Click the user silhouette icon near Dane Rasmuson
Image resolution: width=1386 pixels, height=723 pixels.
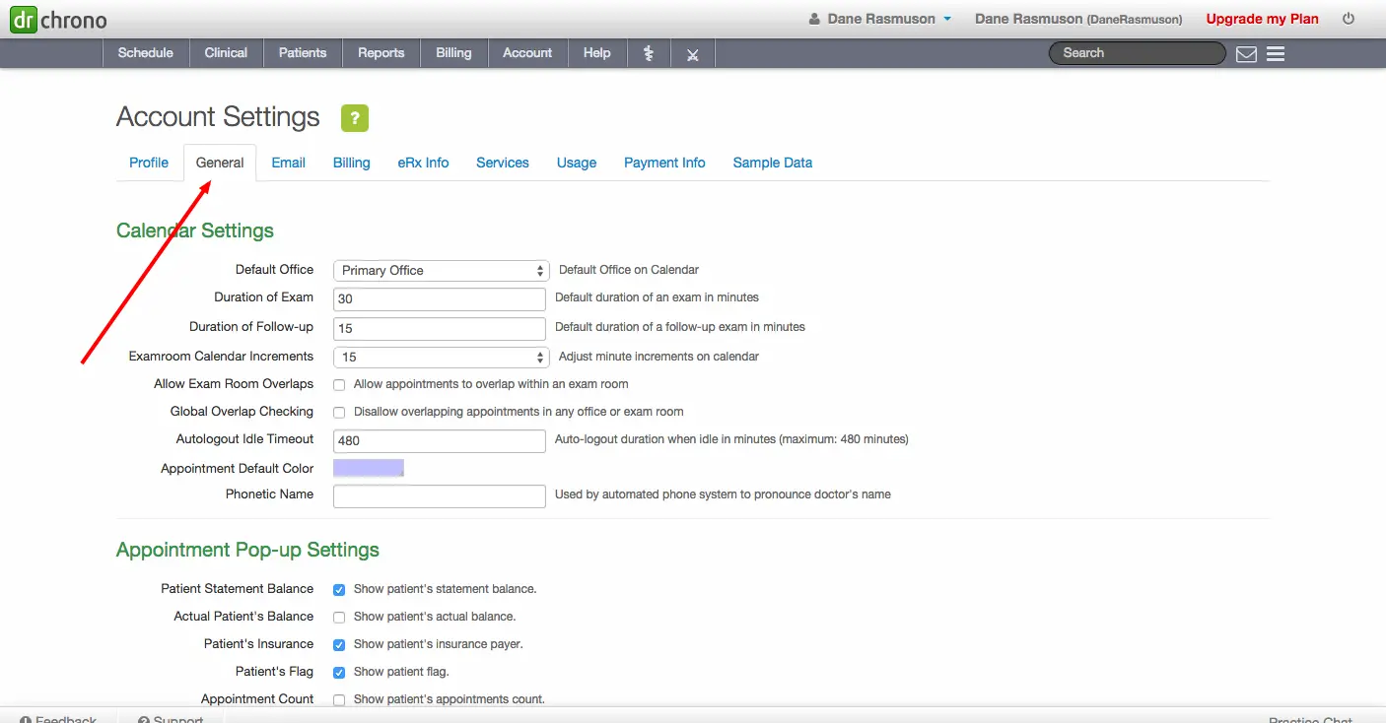click(813, 18)
